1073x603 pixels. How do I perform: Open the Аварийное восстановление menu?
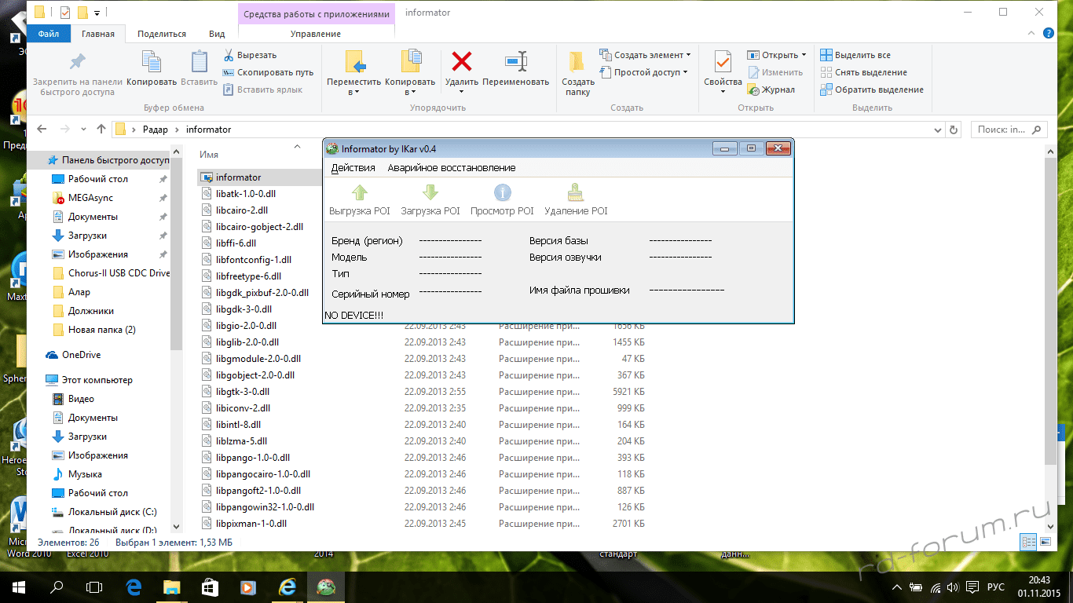pyautogui.click(x=451, y=168)
